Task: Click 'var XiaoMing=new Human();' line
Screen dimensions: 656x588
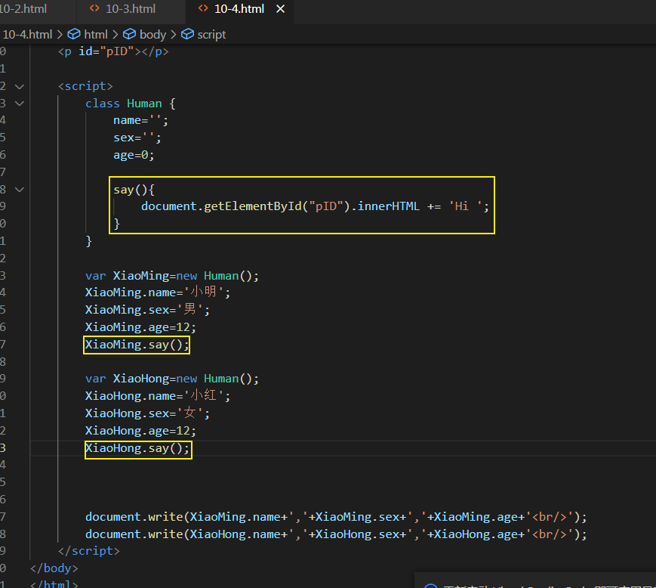Action: 172,276
